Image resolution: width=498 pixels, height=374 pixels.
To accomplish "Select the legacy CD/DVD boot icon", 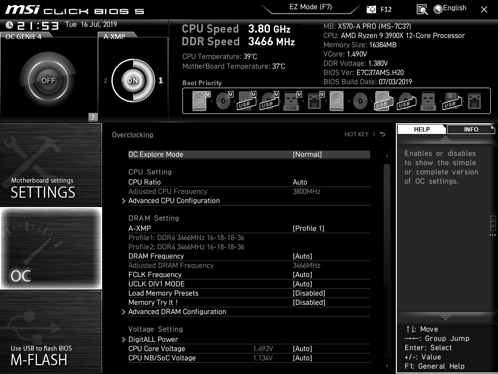I will pyautogui.click(x=360, y=101).
